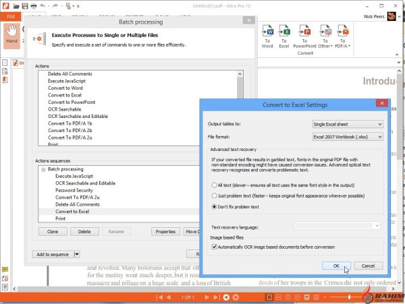This screenshot has height=304, width=405.
Task: Toggle Automatically OCR image based documents checkbox
Action: (214, 247)
